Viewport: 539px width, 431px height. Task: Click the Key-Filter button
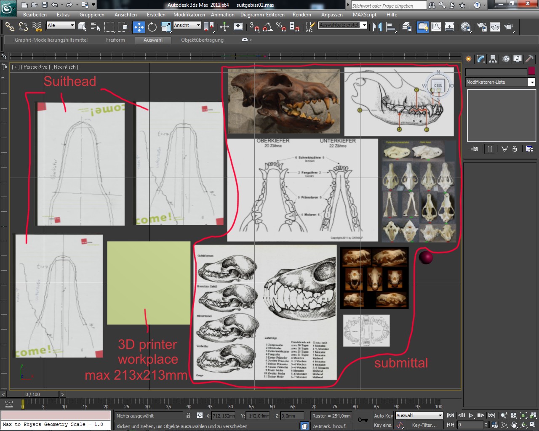(x=425, y=425)
